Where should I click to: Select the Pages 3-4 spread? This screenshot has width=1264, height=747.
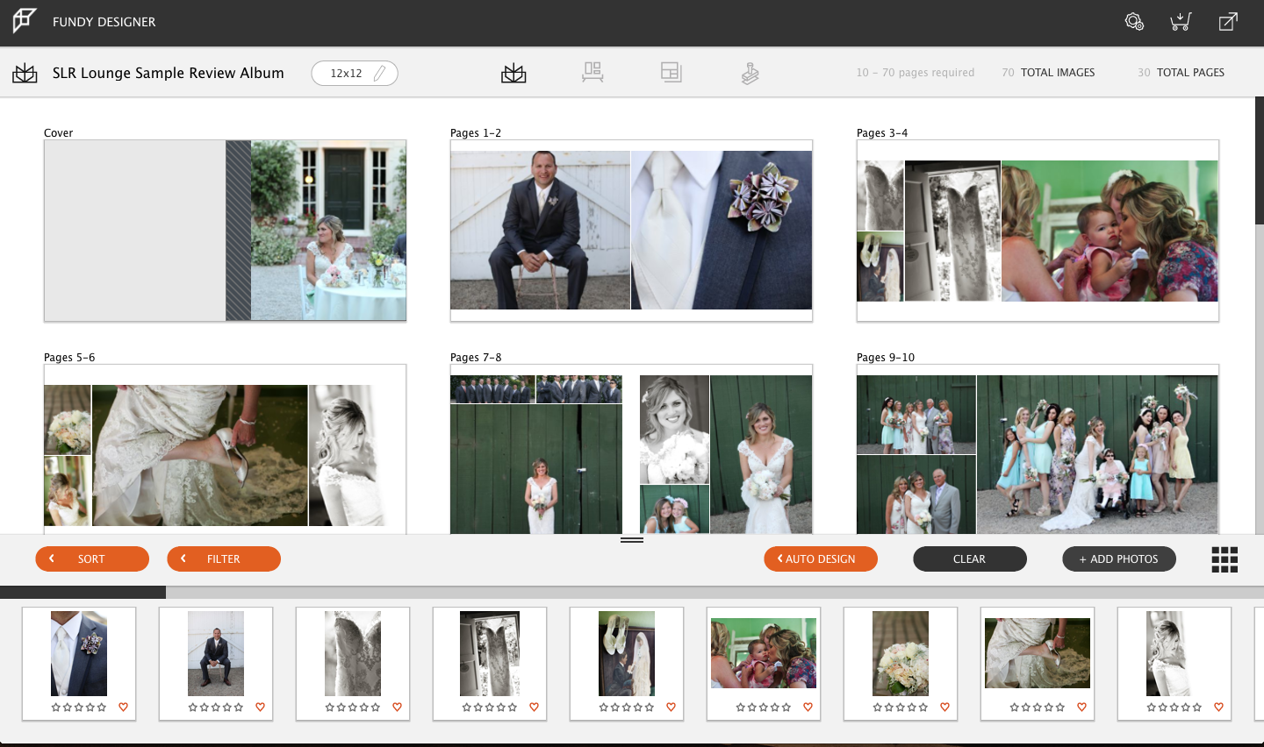tap(1038, 231)
